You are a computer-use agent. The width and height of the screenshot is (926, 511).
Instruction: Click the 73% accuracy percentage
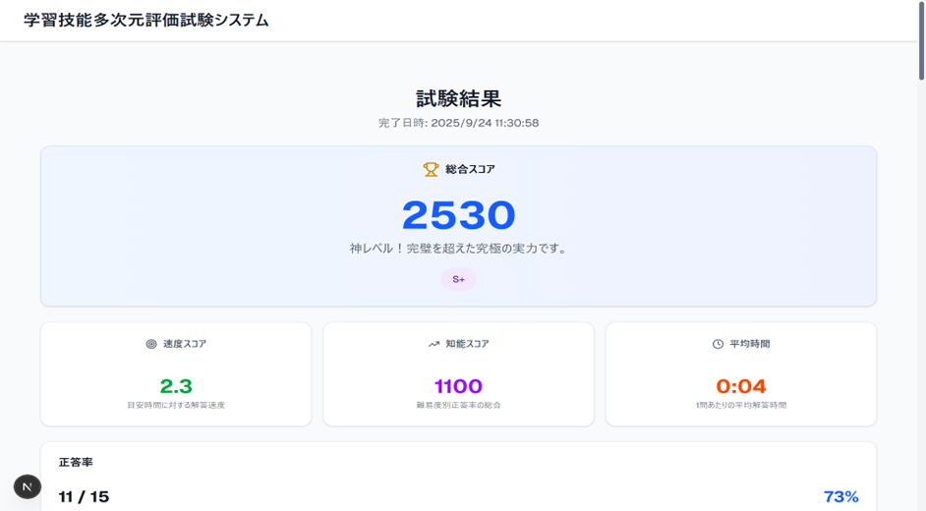coord(840,496)
